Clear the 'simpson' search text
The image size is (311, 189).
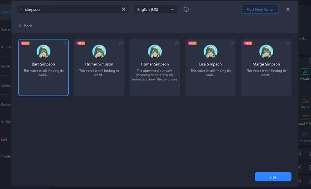click(x=123, y=9)
